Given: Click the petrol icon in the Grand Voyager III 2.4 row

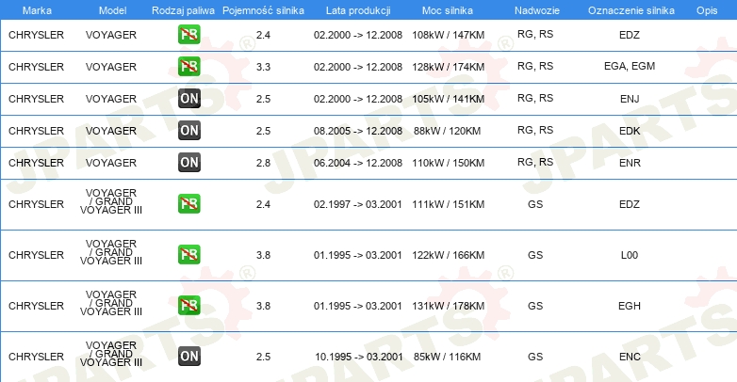Looking at the screenshot, I should [x=188, y=203].
